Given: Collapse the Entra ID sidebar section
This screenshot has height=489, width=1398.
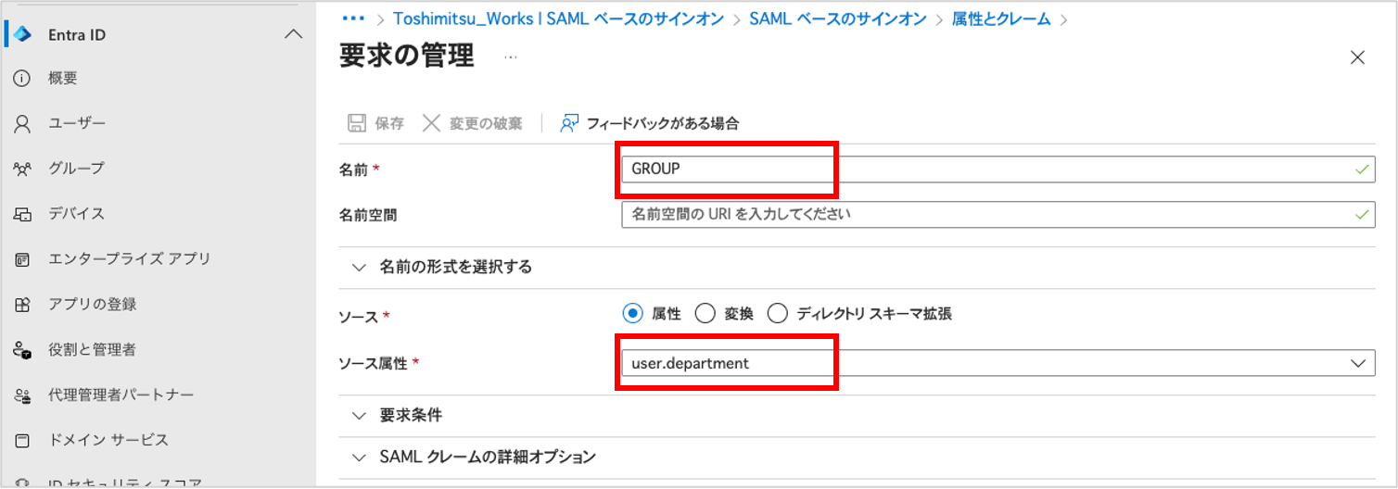Looking at the screenshot, I should click(x=292, y=35).
